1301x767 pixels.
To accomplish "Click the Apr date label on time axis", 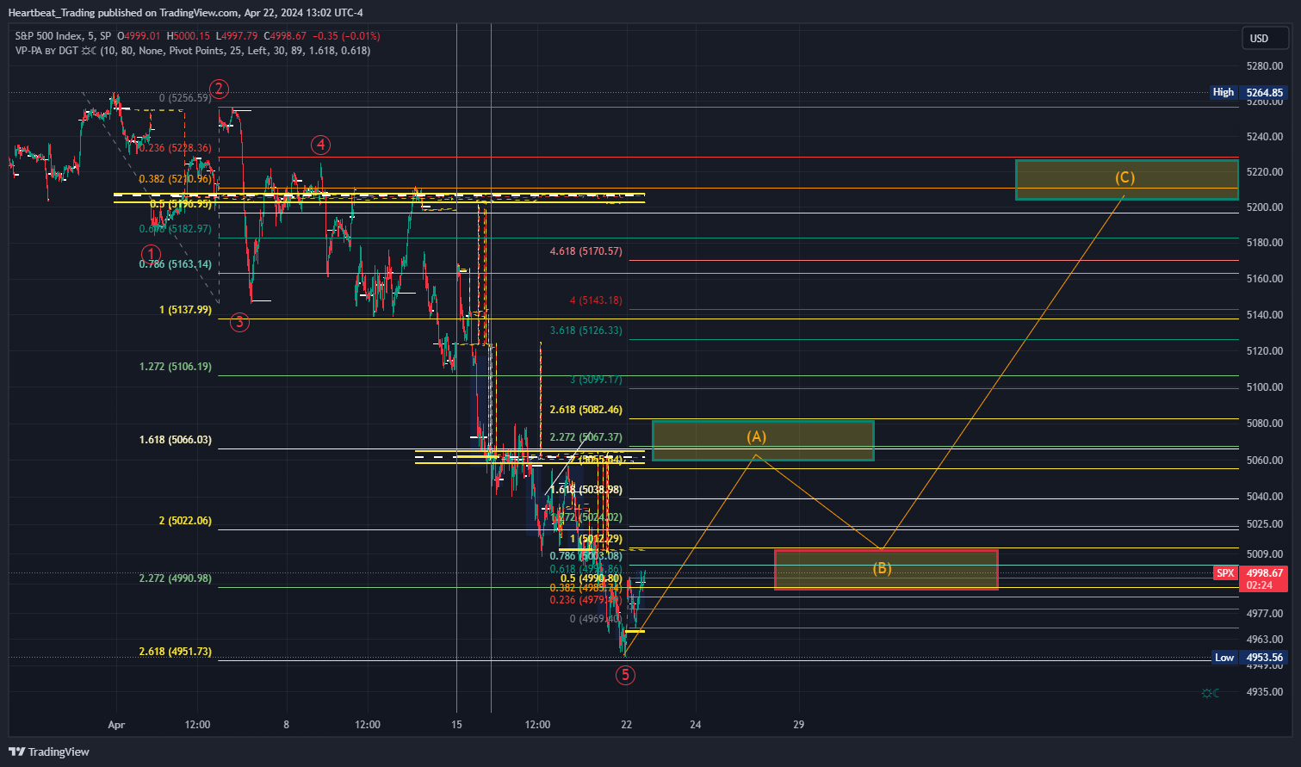I will (x=116, y=725).
